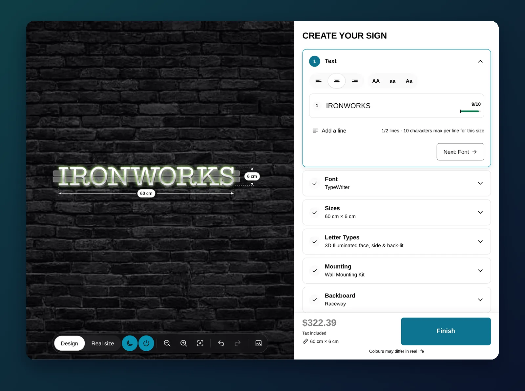525x391 pixels.
Task: Click the Font section checkmark icon
Action: point(315,183)
